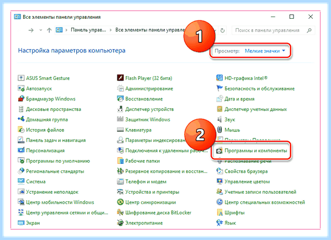The width and height of the screenshot is (331, 240).
Task: Open Распознавание речи link
Action: tap(248, 161)
